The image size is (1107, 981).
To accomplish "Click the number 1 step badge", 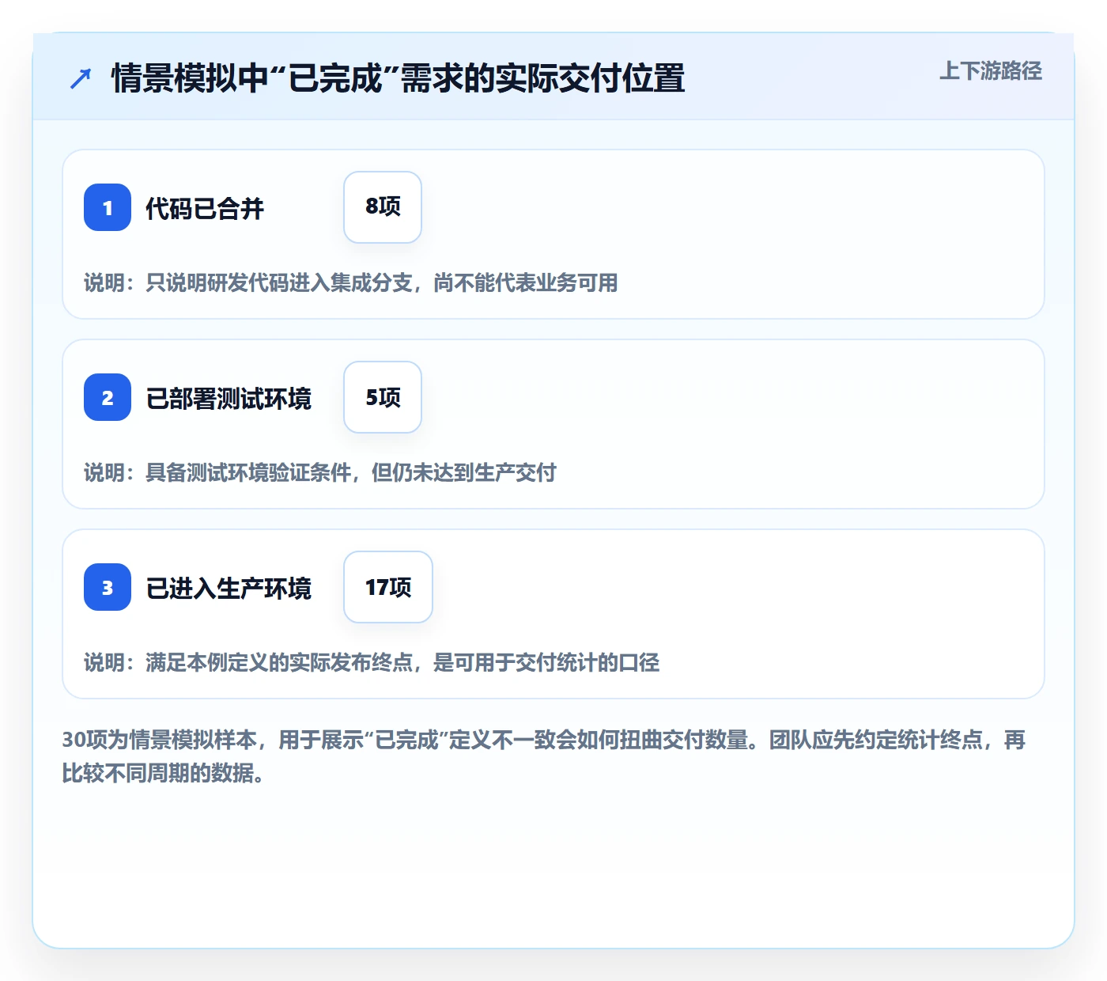I will pyautogui.click(x=108, y=207).
